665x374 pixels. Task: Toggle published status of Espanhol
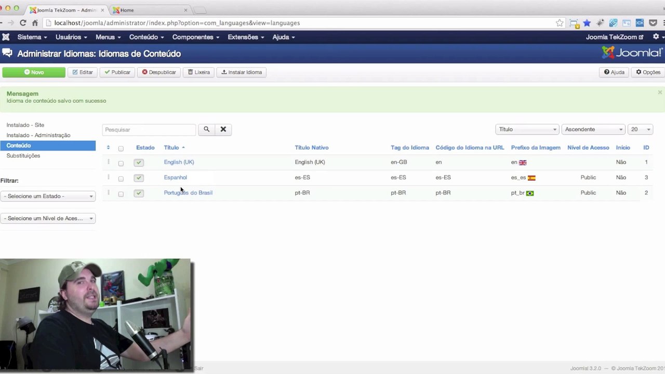pyautogui.click(x=138, y=178)
